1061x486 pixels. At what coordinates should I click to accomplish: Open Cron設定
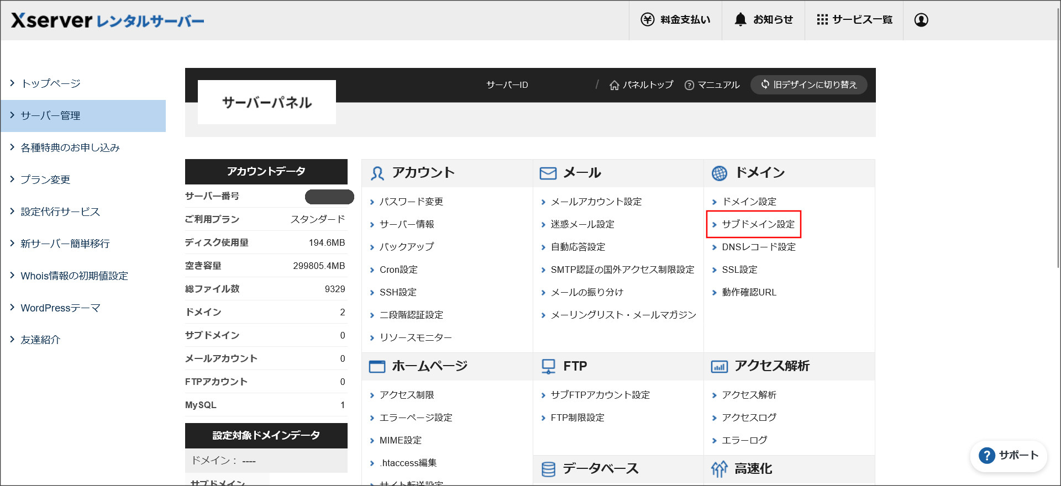click(398, 270)
